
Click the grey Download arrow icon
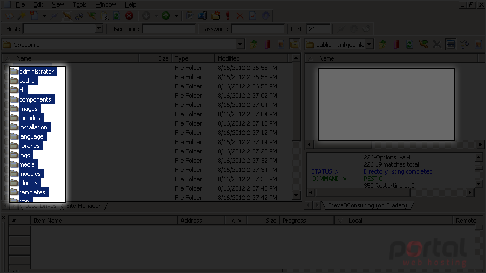(x=147, y=16)
